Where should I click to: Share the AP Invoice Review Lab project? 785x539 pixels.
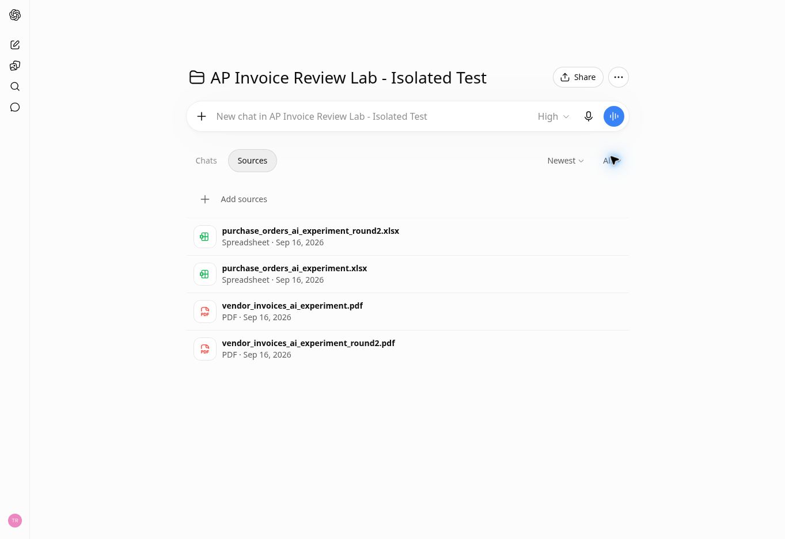tap(578, 77)
